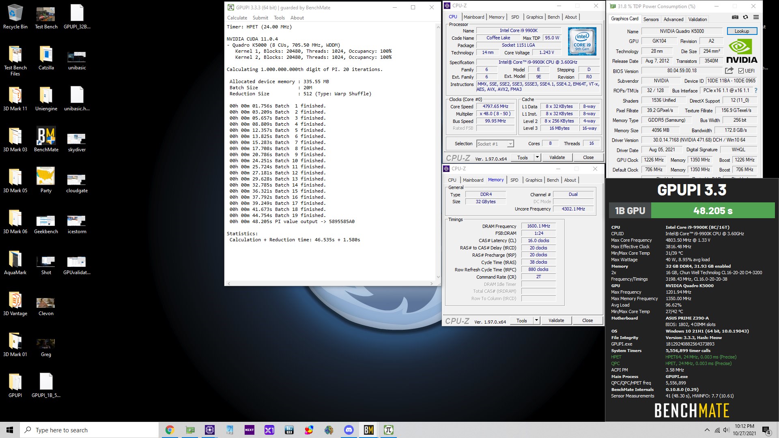Viewport: 779px width, 438px height.
Task: Click Validate in the top CPU-Z window
Action: [x=557, y=157]
